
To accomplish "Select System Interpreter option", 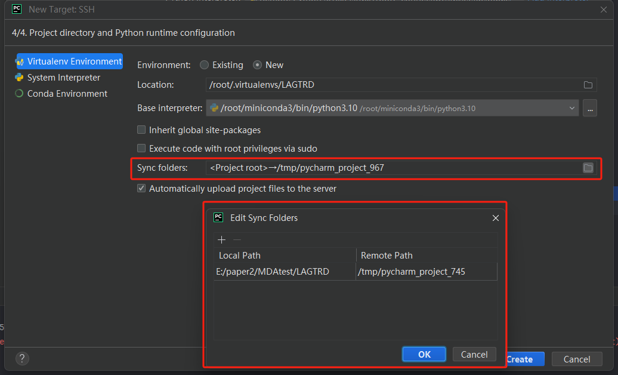I will [x=57, y=78].
